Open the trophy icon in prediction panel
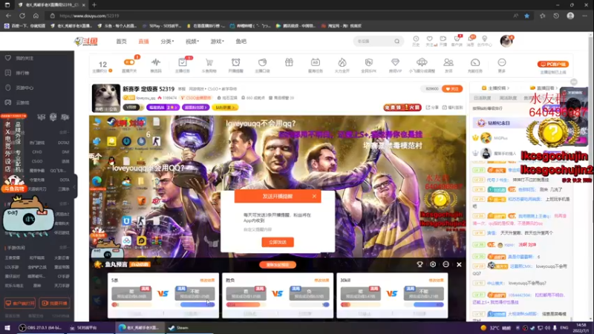The height and width of the screenshot is (334, 594). click(420, 264)
